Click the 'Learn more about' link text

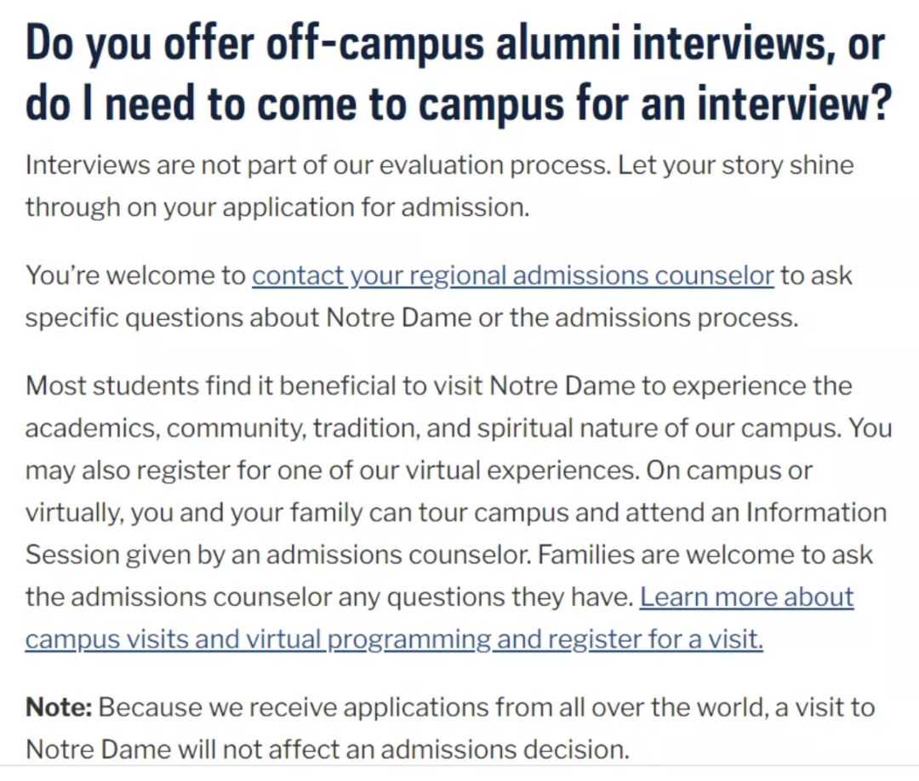tap(747, 597)
